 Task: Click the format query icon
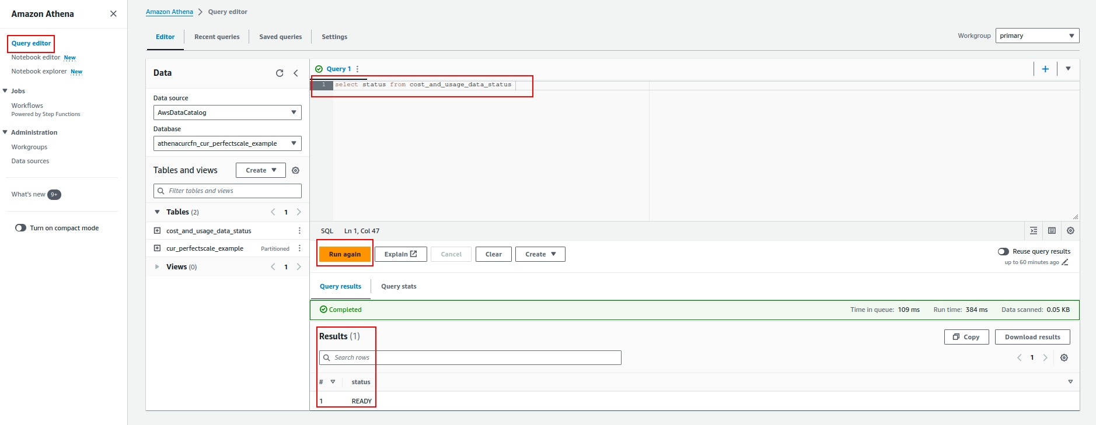pyautogui.click(x=1034, y=231)
